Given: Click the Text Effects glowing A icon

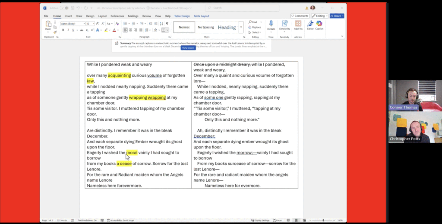Looking at the screenshot, I should pyautogui.click(x=98, y=30).
